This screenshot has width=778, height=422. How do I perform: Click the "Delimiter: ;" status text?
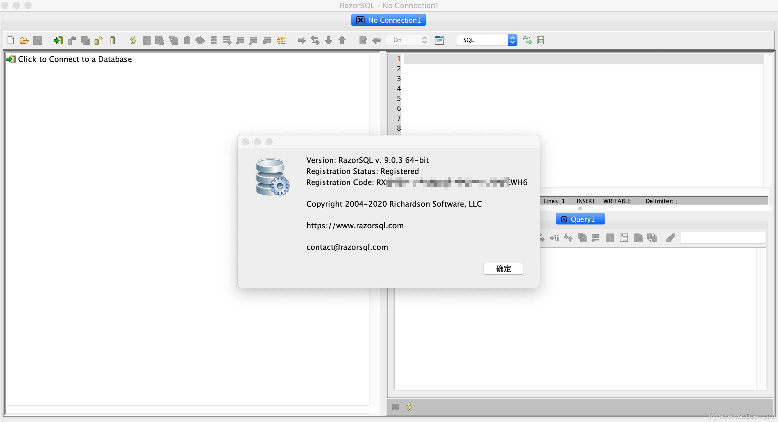(661, 201)
